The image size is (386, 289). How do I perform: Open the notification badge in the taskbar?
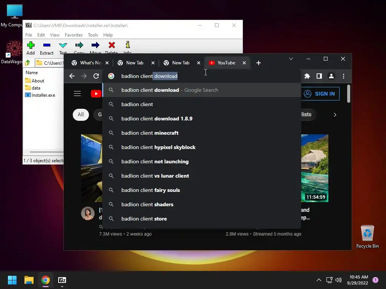pyautogui.click(x=375, y=280)
